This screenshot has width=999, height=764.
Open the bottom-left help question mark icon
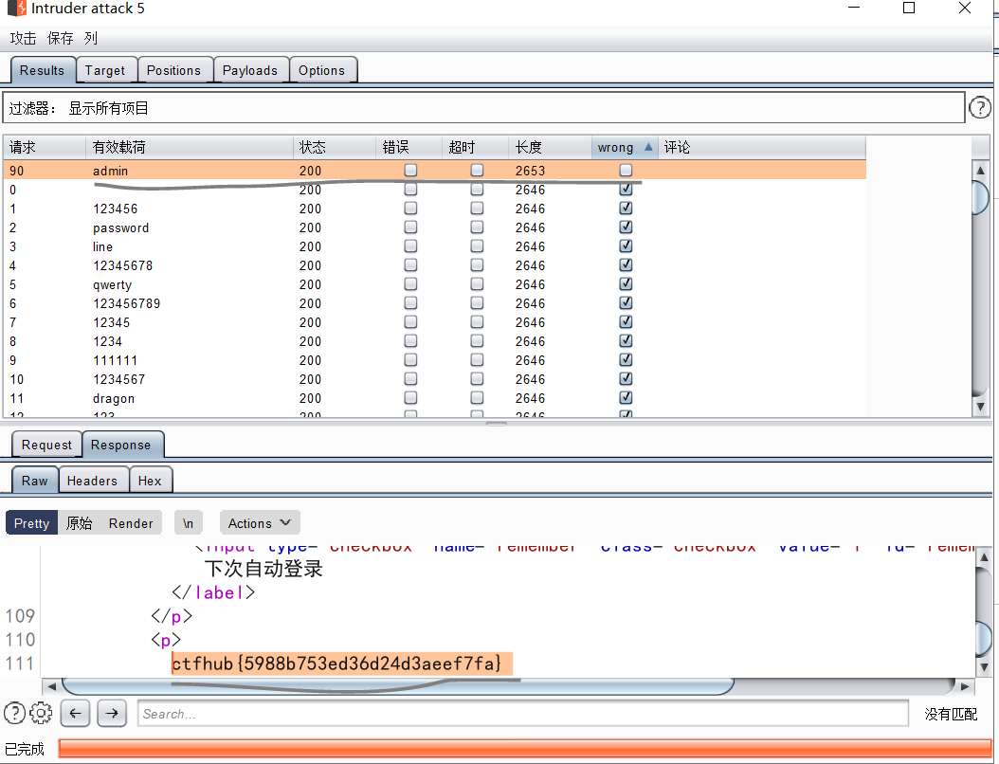14,713
